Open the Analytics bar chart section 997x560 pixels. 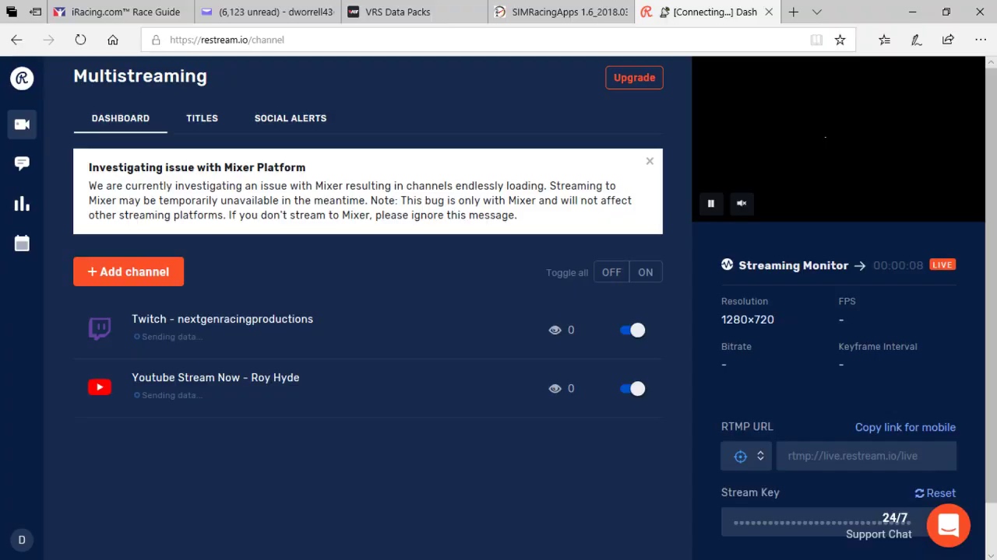pos(22,204)
